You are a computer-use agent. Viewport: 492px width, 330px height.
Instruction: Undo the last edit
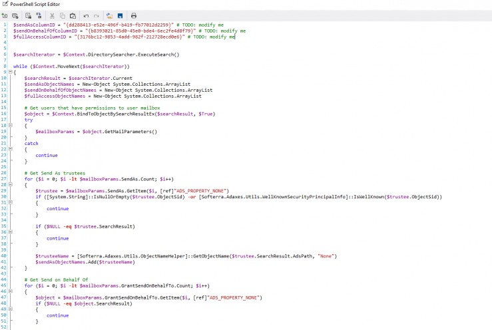(x=86, y=16)
